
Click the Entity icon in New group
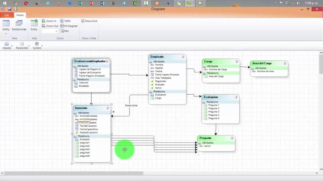(x=6, y=23)
